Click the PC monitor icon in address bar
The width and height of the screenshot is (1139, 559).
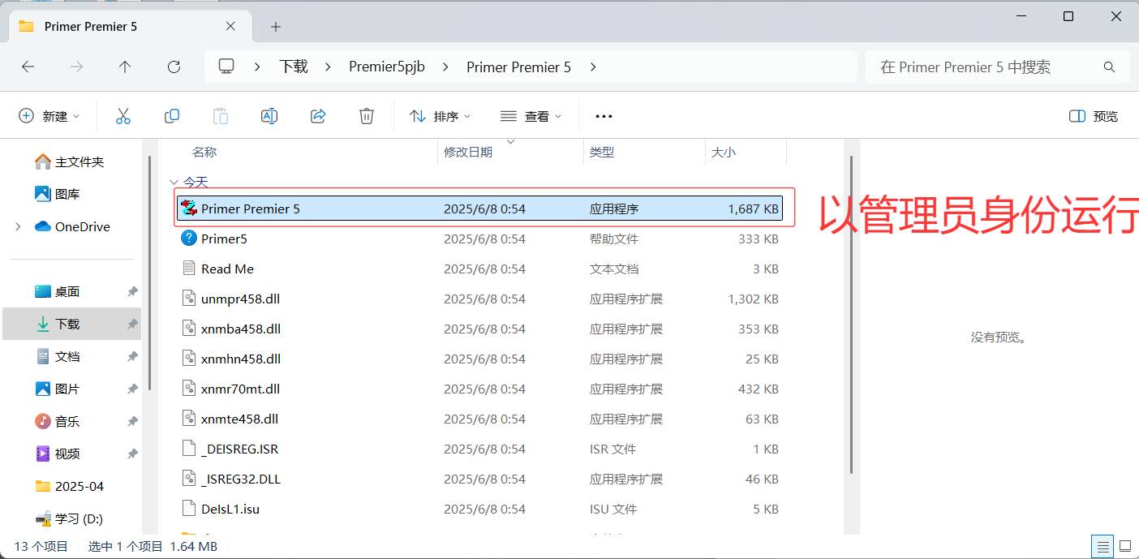227,67
